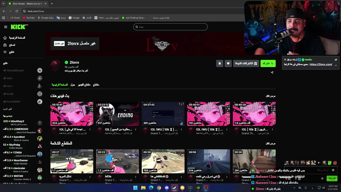
Task: Switch to the الصفحة الرئيسية channel tab
Action: 60,85
